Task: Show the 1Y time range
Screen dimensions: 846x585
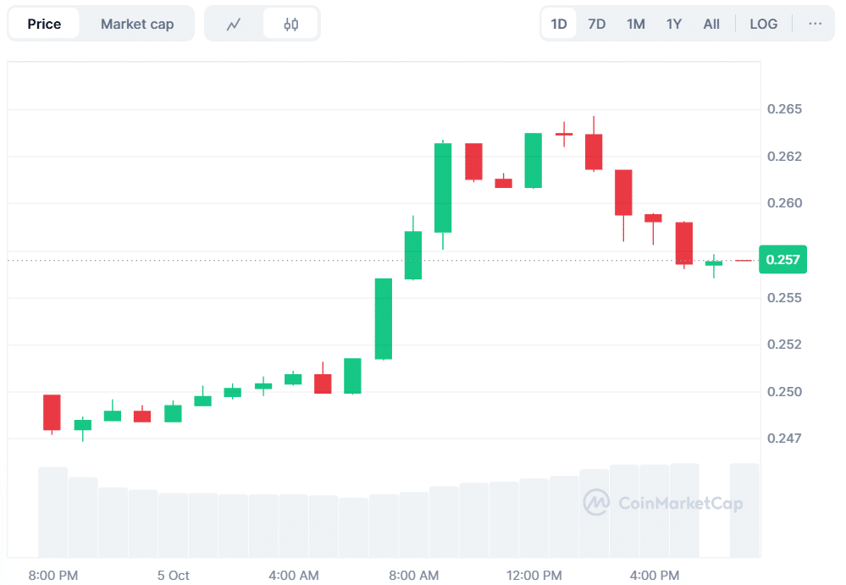Action: pyautogui.click(x=674, y=24)
